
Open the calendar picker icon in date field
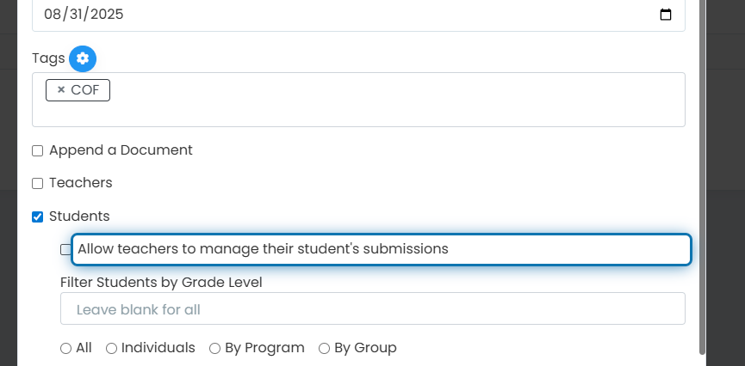coord(666,15)
